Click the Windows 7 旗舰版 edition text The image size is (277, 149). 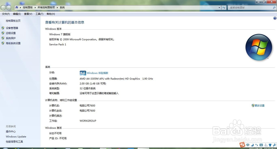click(x=60, y=34)
